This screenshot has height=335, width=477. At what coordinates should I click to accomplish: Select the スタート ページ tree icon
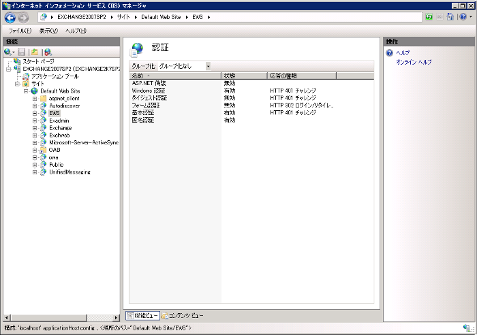17,61
